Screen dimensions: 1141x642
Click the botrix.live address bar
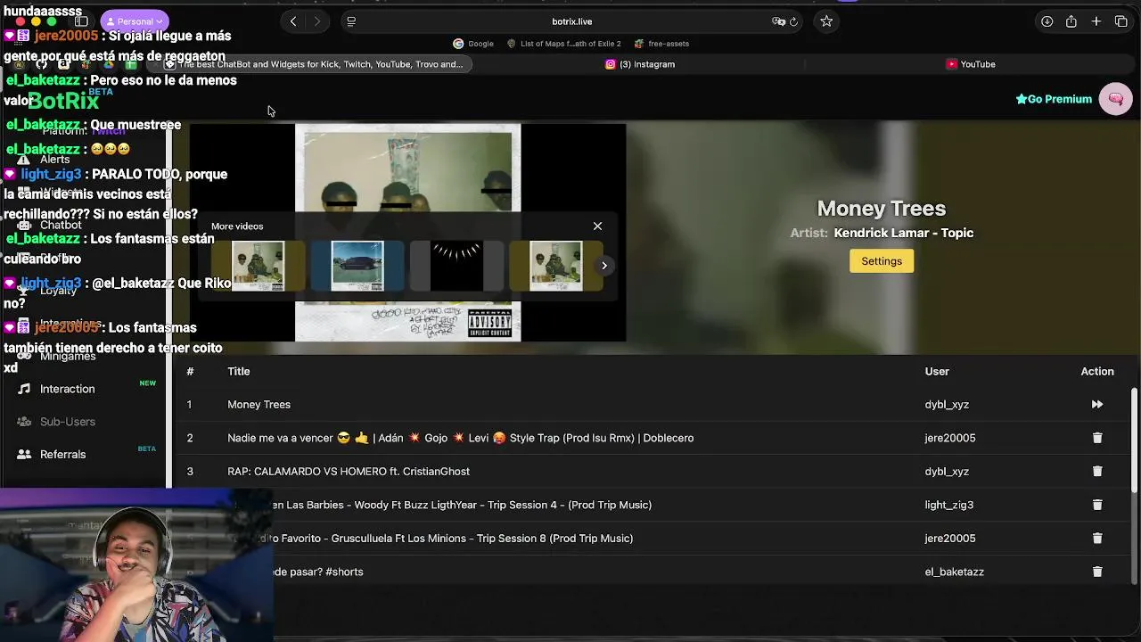coord(571,21)
